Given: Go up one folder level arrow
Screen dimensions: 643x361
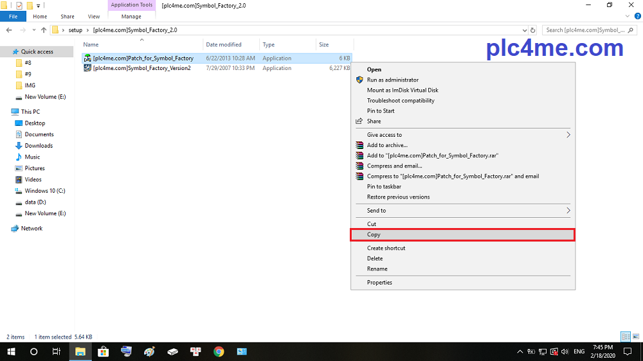Looking at the screenshot, I should point(44,30).
